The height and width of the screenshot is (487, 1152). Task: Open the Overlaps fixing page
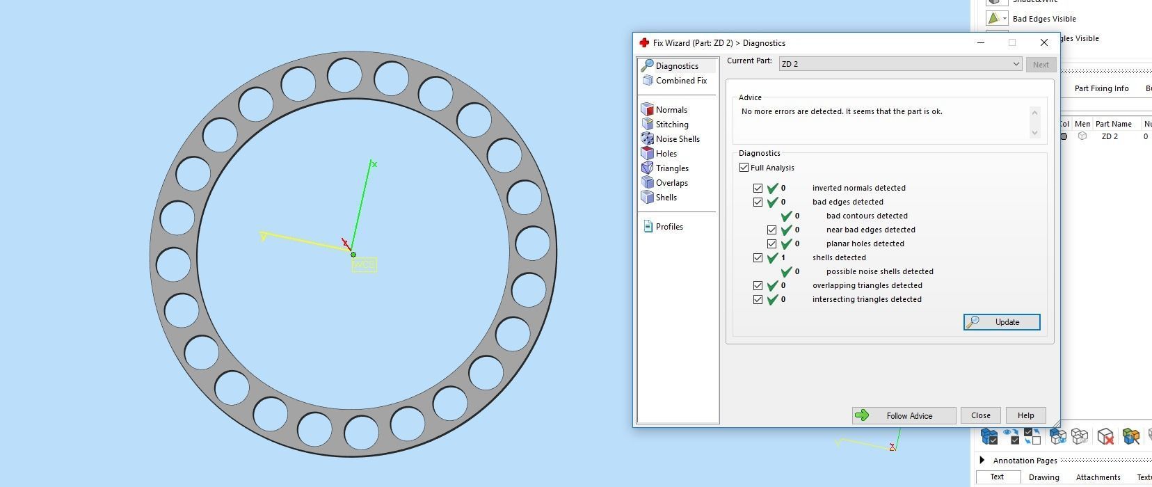665,183
